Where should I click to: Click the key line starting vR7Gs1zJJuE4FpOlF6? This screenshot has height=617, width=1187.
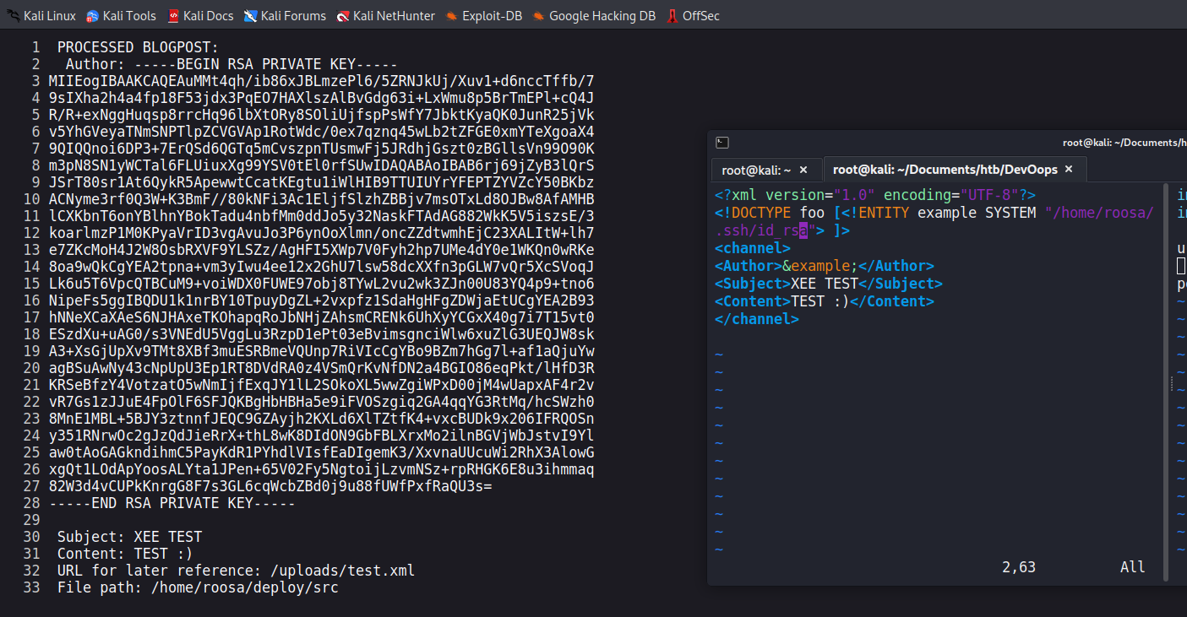click(321, 402)
